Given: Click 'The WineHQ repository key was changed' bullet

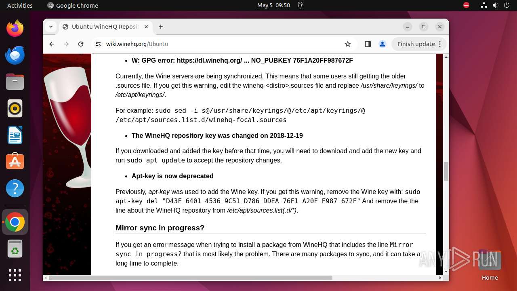Looking at the screenshot, I should click(x=217, y=135).
